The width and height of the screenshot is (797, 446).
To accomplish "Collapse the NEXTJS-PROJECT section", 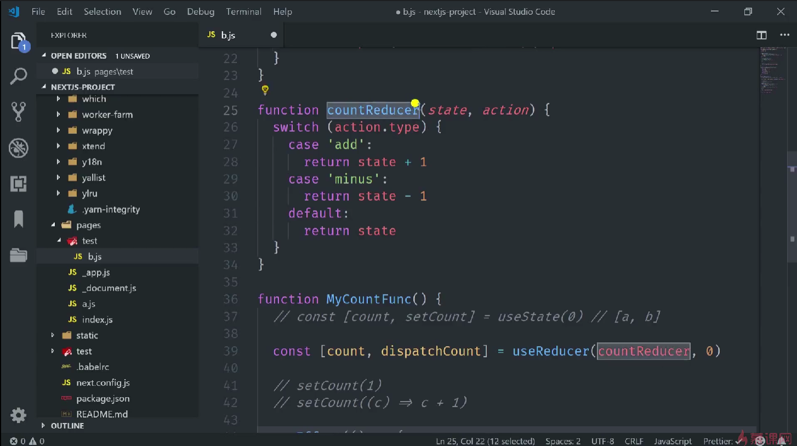I will tap(83, 87).
